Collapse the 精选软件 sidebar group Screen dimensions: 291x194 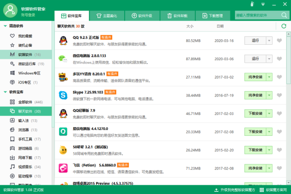point(5,26)
